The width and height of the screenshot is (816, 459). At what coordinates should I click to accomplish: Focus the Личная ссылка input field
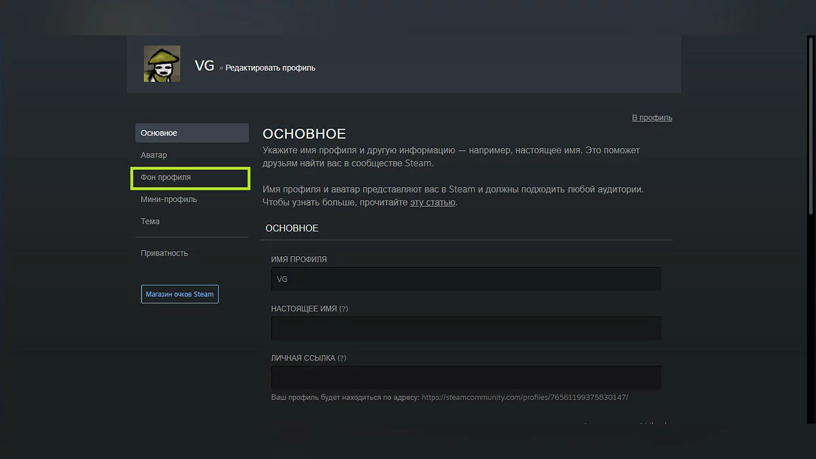466,377
